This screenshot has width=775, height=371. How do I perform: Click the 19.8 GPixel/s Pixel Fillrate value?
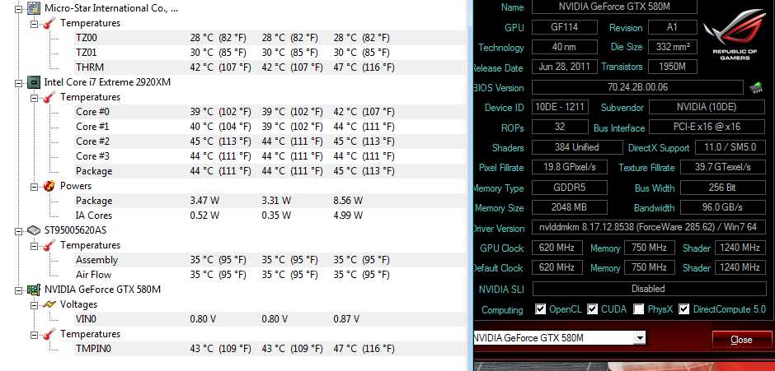coord(570,167)
